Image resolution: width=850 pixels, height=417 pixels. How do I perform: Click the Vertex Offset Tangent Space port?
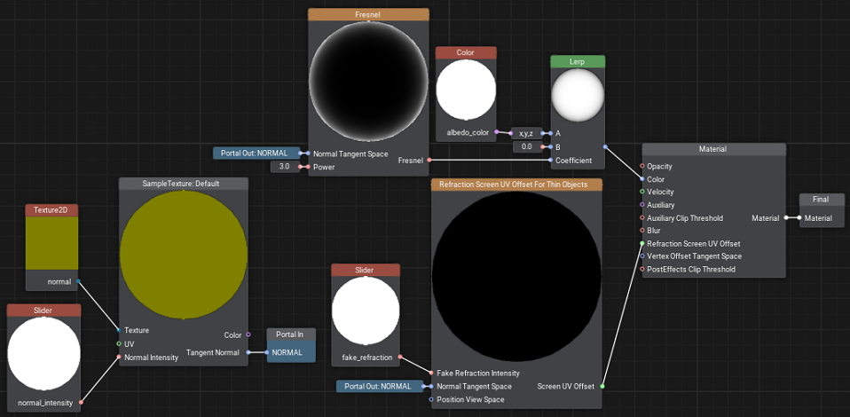tap(642, 256)
